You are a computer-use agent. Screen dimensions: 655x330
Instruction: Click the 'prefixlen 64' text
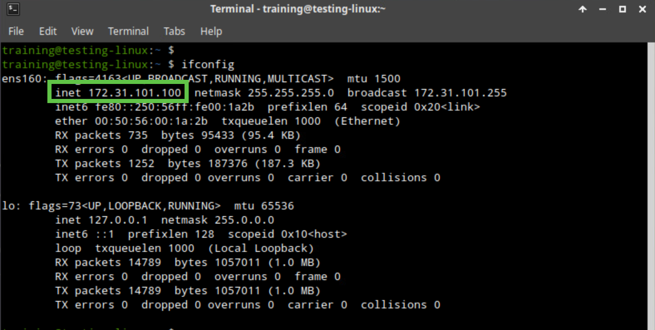(307, 107)
